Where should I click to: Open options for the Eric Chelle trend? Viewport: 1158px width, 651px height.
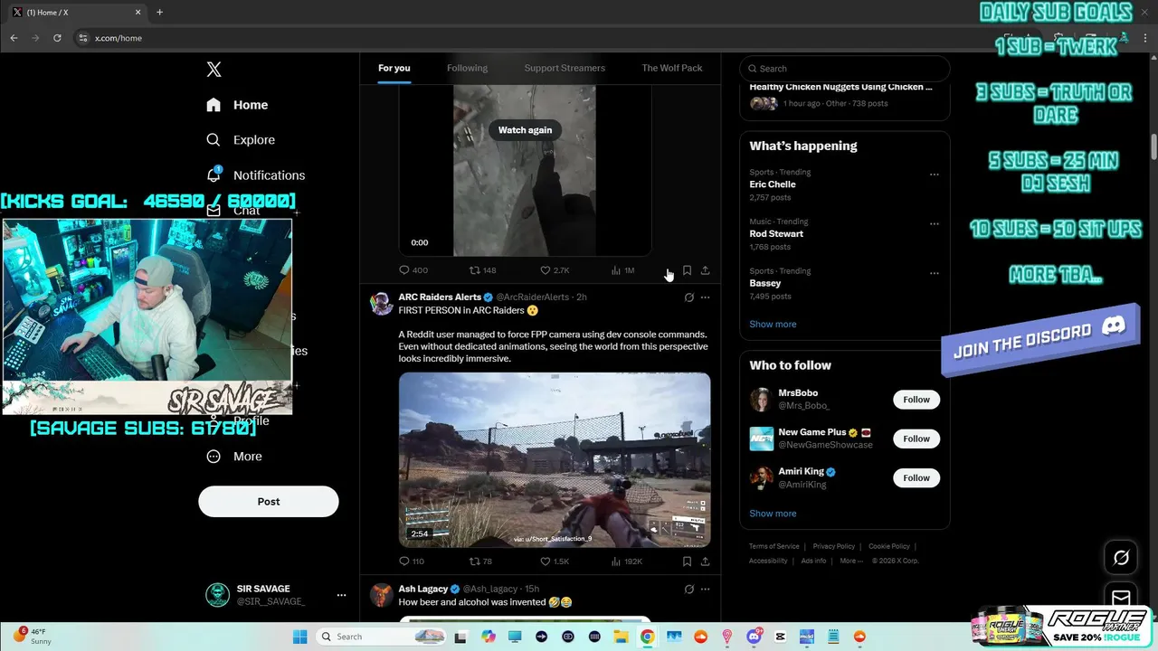pos(935,175)
